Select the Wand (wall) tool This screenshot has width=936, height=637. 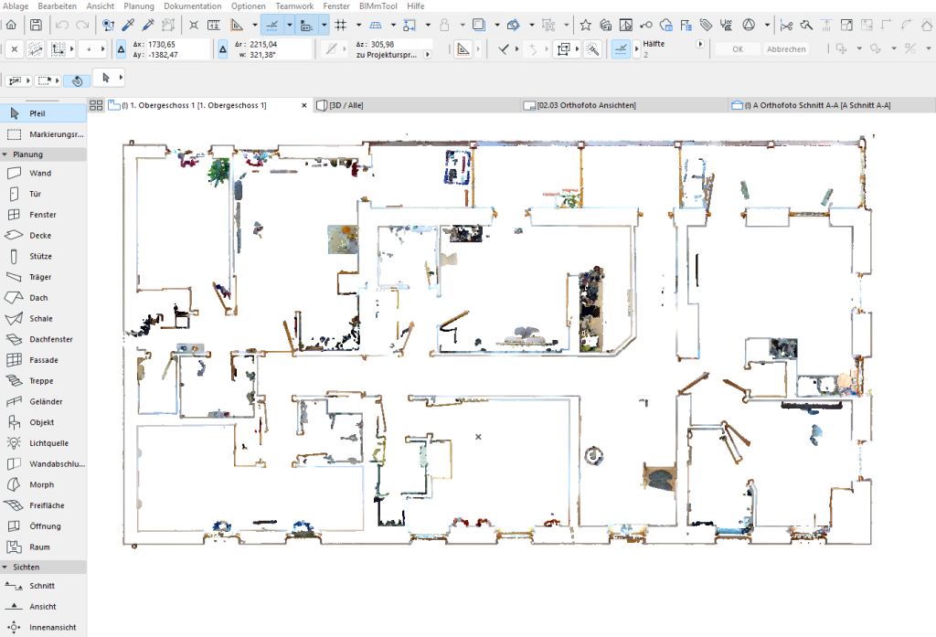click(x=40, y=173)
